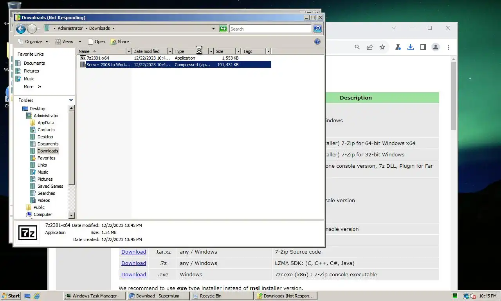
Task: Collapse the Folders pane chevron
Action: pyautogui.click(x=71, y=100)
